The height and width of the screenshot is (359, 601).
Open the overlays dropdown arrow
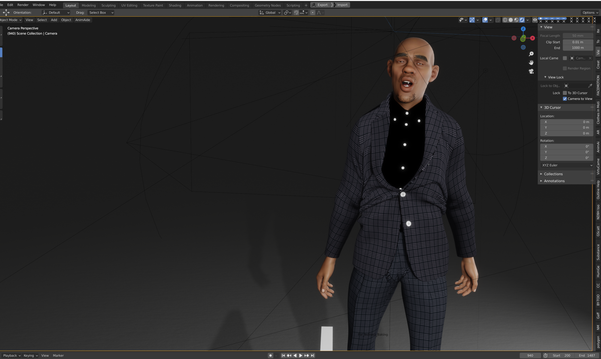click(491, 20)
